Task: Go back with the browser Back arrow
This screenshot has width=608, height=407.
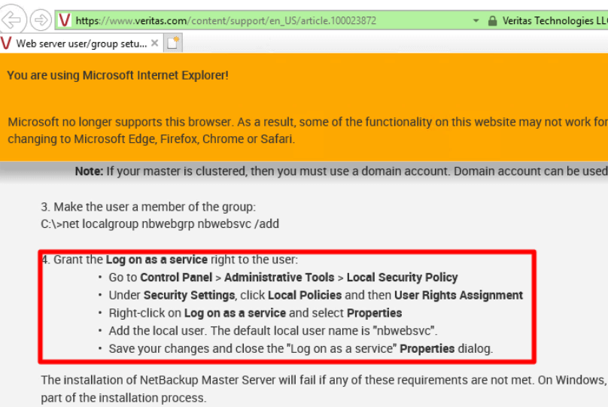Action: click(x=11, y=19)
